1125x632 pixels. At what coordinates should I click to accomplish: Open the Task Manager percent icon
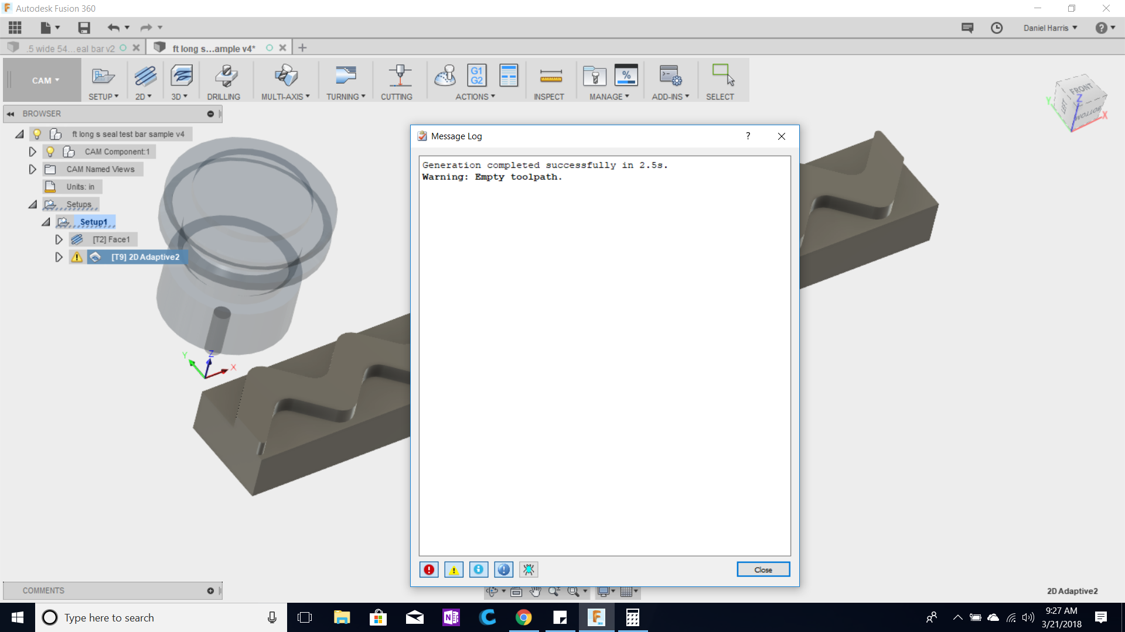pos(626,76)
